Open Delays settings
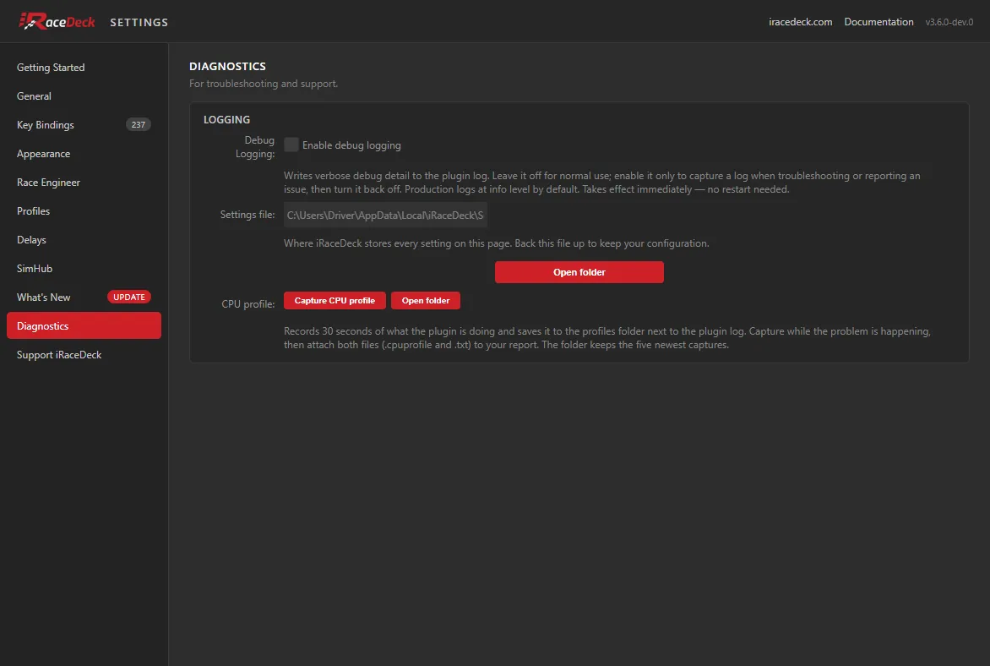Viewport: 990px width, 666px height. coord(84,239)
